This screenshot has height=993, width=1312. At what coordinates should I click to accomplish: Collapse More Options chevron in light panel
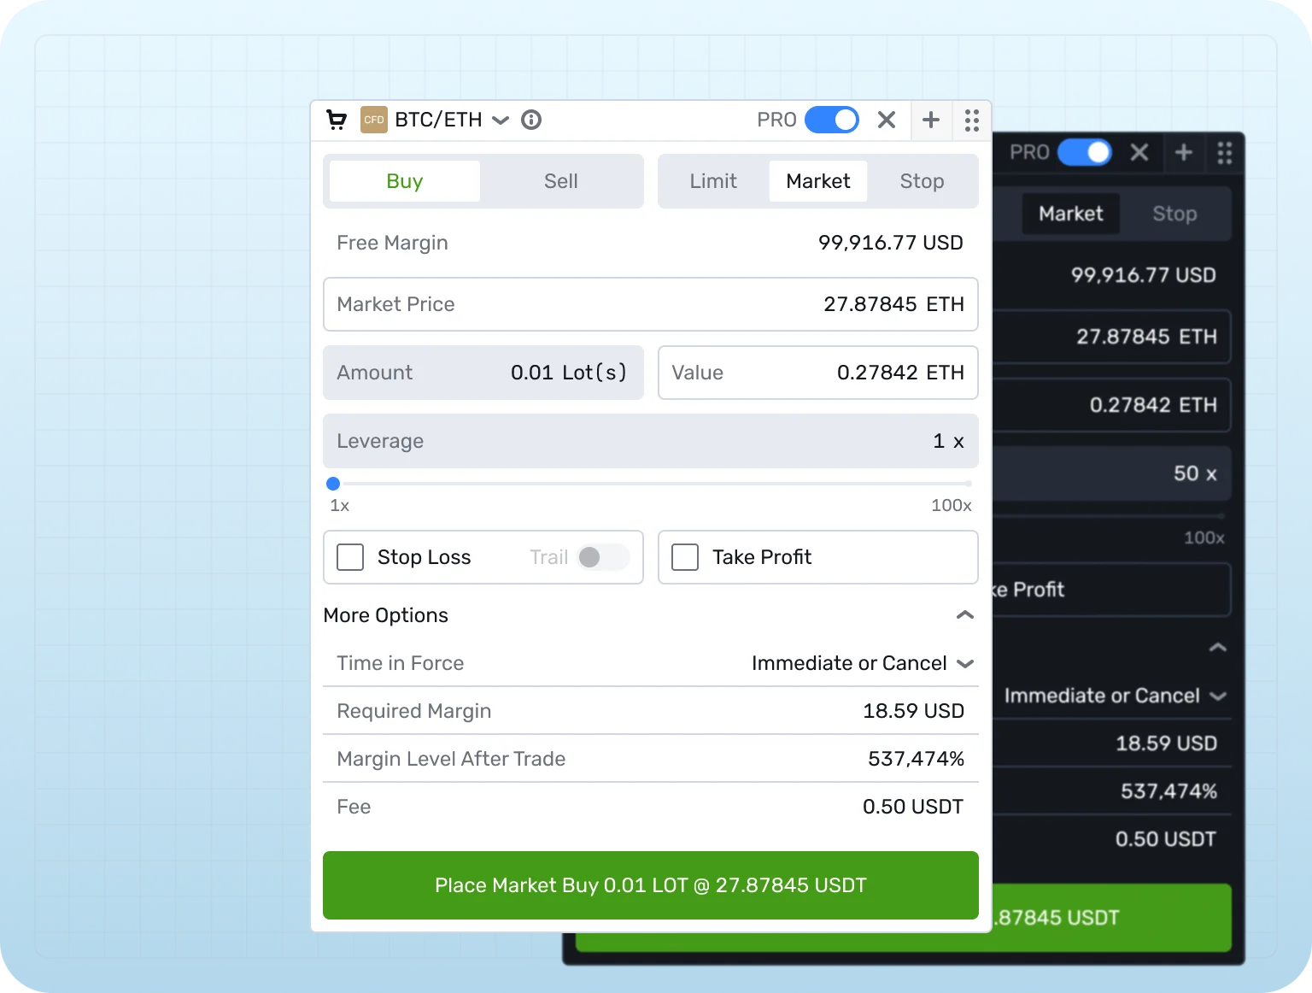(x=965, y=615)
